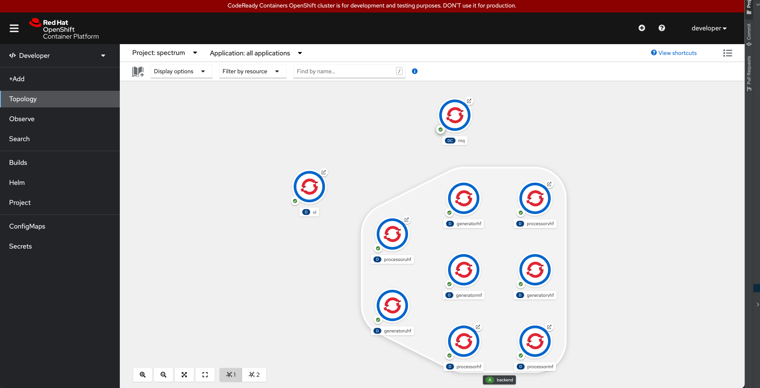Open Search in the sidebar
760x388 pixels.
tap(60, 139)
